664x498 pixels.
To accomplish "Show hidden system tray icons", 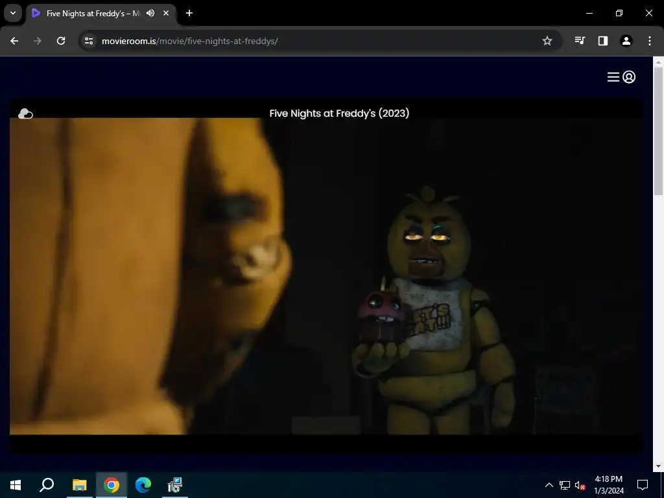I will (x=549, y=485).
